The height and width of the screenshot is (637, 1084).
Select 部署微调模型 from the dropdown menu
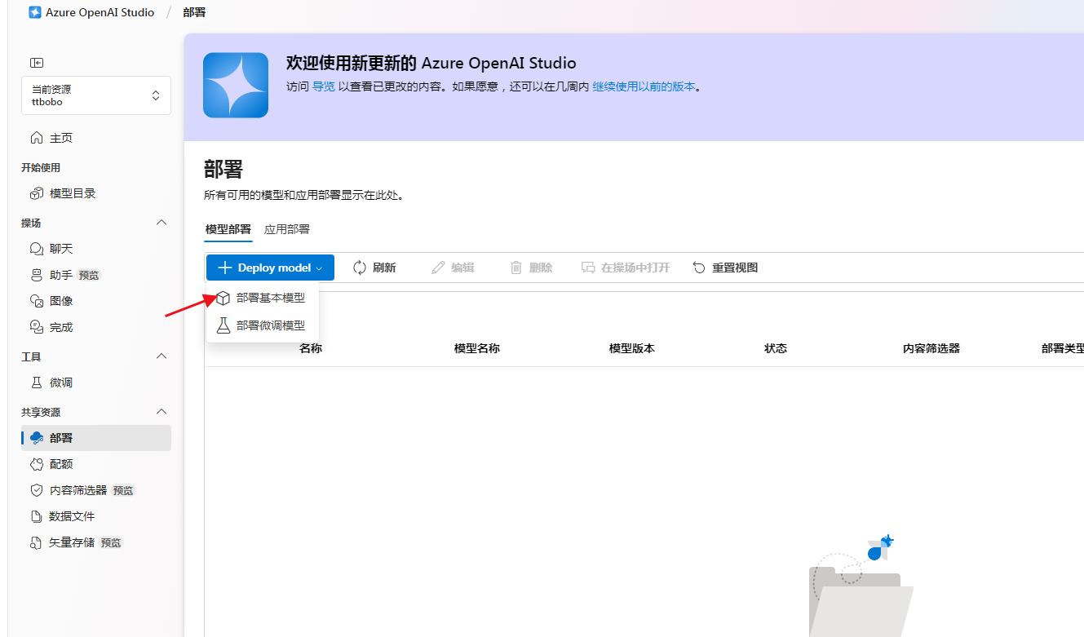click(261, 325)
